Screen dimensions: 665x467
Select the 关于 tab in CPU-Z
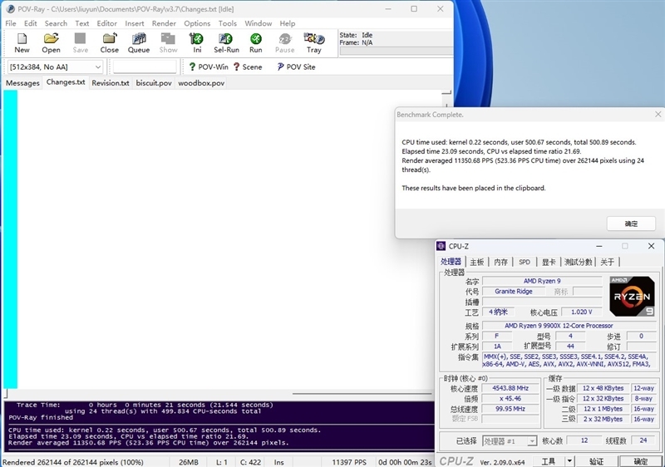[x=608, y=262]
